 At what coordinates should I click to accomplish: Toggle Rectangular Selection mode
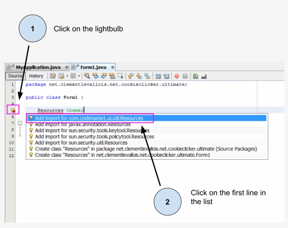tap(119, 76)
